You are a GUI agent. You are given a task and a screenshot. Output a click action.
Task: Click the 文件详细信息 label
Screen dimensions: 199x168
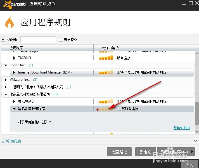(x=11, y=141)
